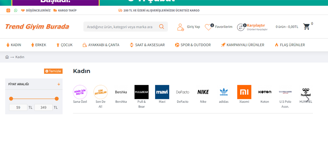Open the WhatsApp icon
The height and width of the screenshot is (164, 328).
tap(16, 10)
